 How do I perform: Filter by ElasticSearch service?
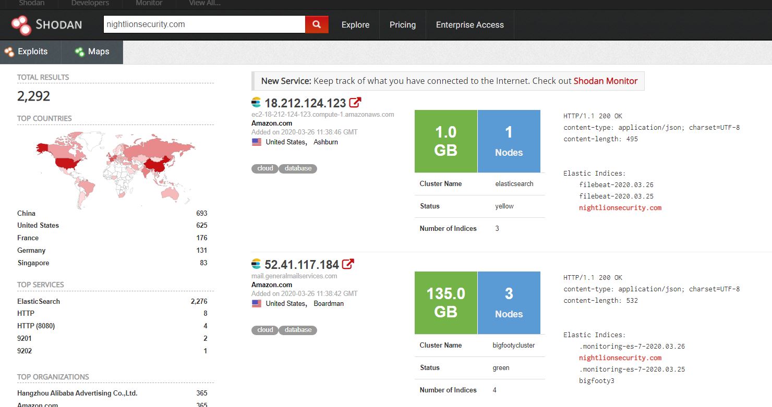[39, 301]
